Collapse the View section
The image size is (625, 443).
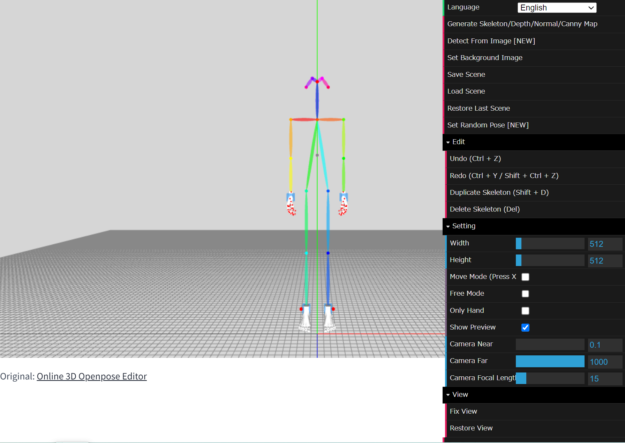(448, 395)
